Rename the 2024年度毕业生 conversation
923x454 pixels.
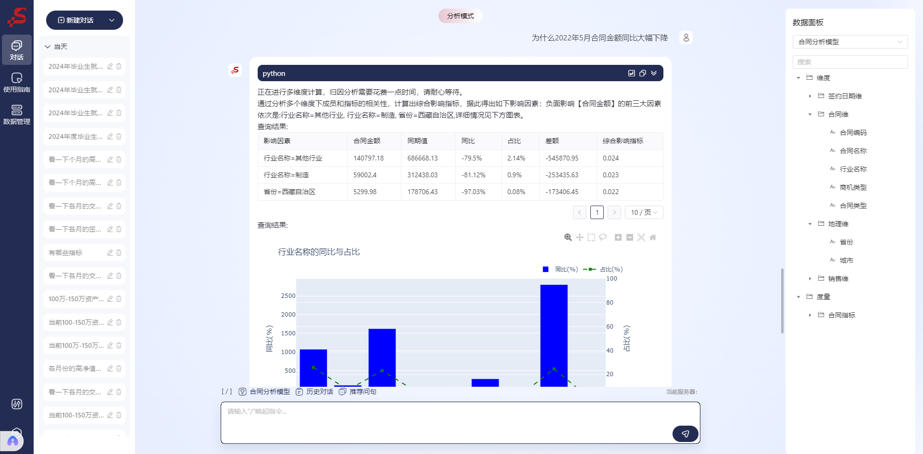click(110, 136)
